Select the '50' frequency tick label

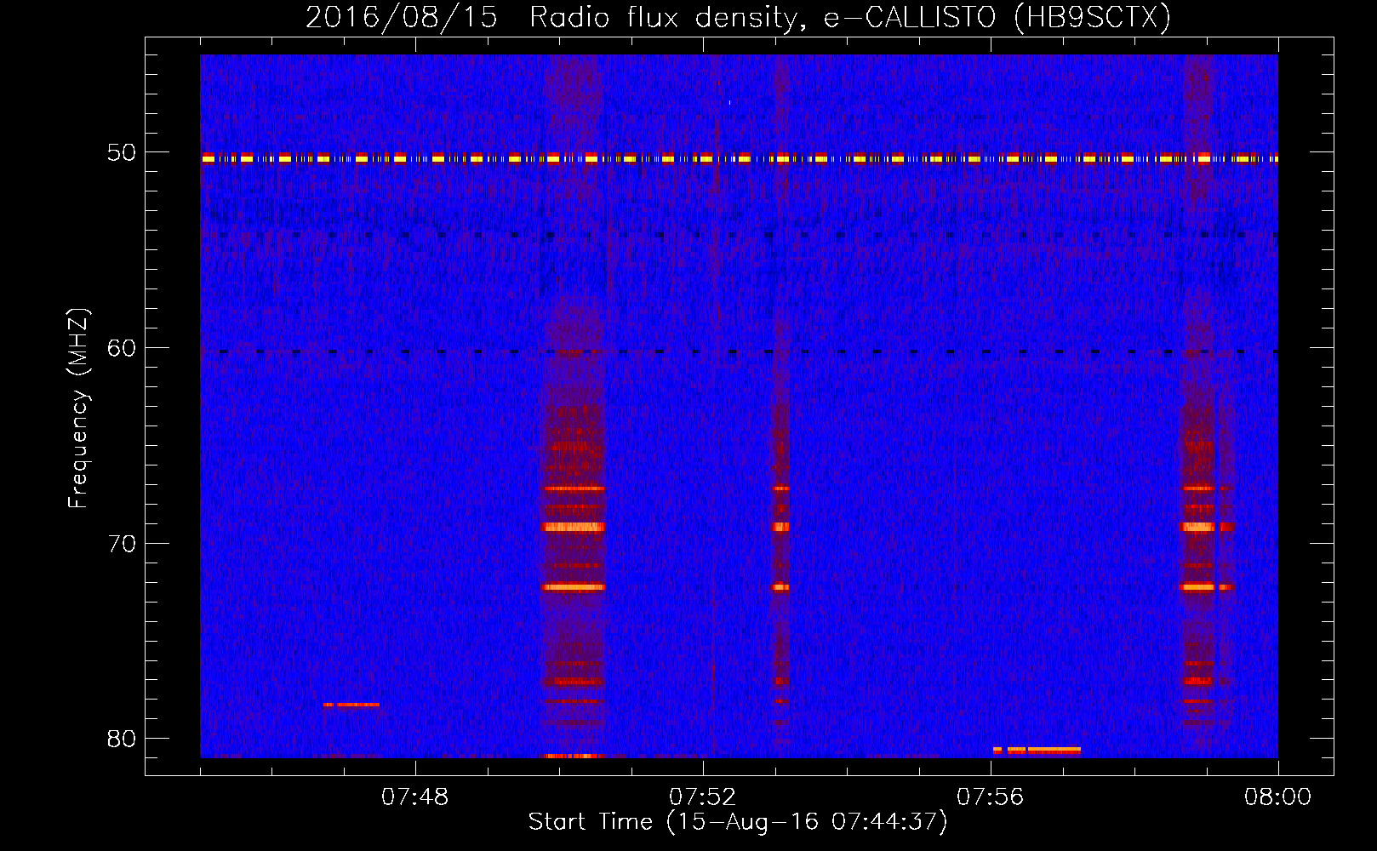[122, 153]
